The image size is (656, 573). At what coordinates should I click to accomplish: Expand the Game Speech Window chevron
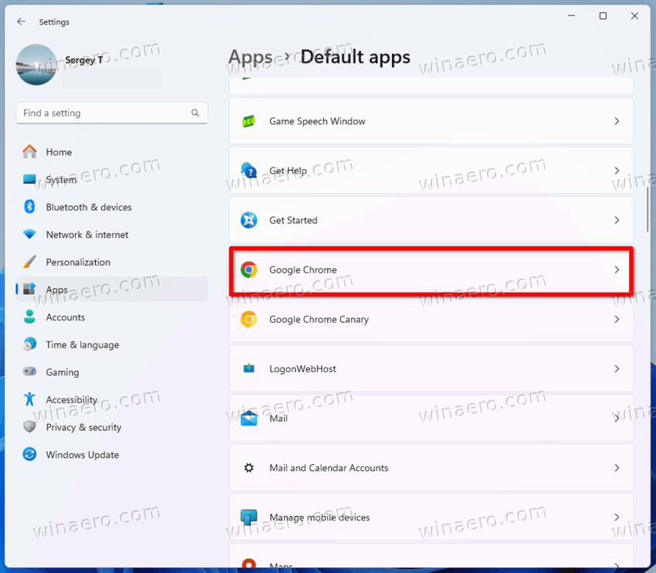[617, 121]
